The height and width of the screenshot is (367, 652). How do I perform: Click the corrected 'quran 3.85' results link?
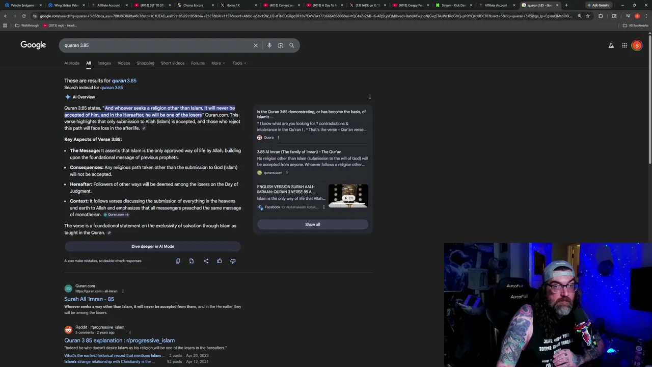124,81
